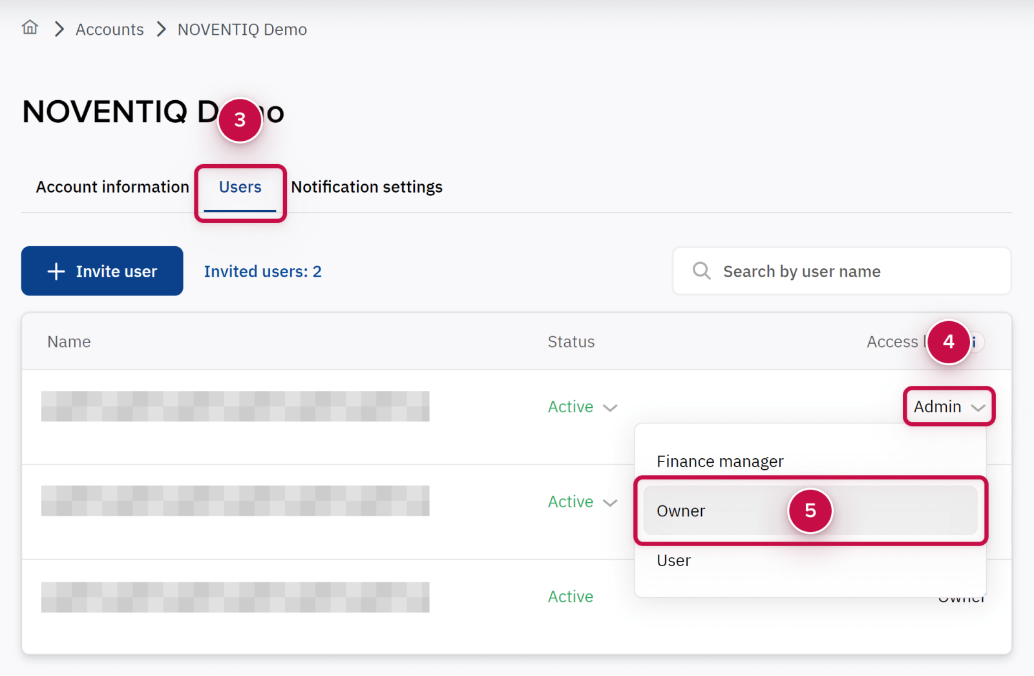Expand the second user's Active status dropdown
Viewport: 1034px width, 676px height.
tap(609, 503)
